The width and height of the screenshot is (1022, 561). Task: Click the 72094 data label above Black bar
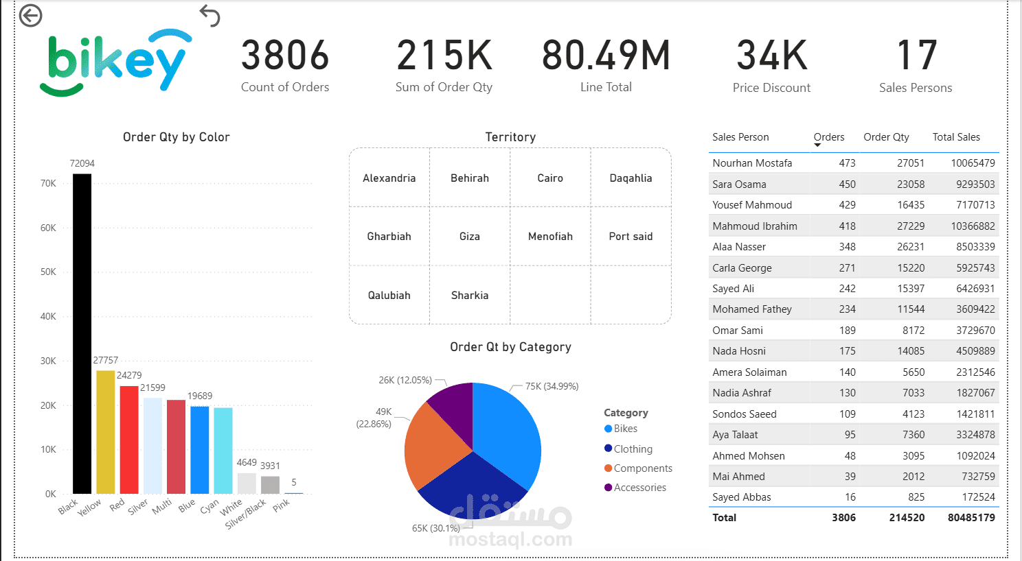82,163
